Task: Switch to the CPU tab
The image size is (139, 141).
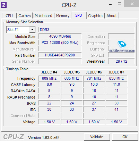Action: click(x=9, y=16)
